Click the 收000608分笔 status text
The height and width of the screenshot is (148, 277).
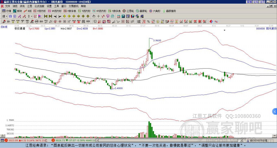click(x=259, y=141)
